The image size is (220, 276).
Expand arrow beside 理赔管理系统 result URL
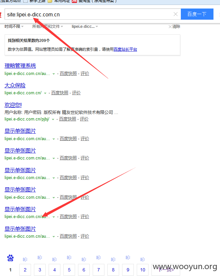coord(54,74)
